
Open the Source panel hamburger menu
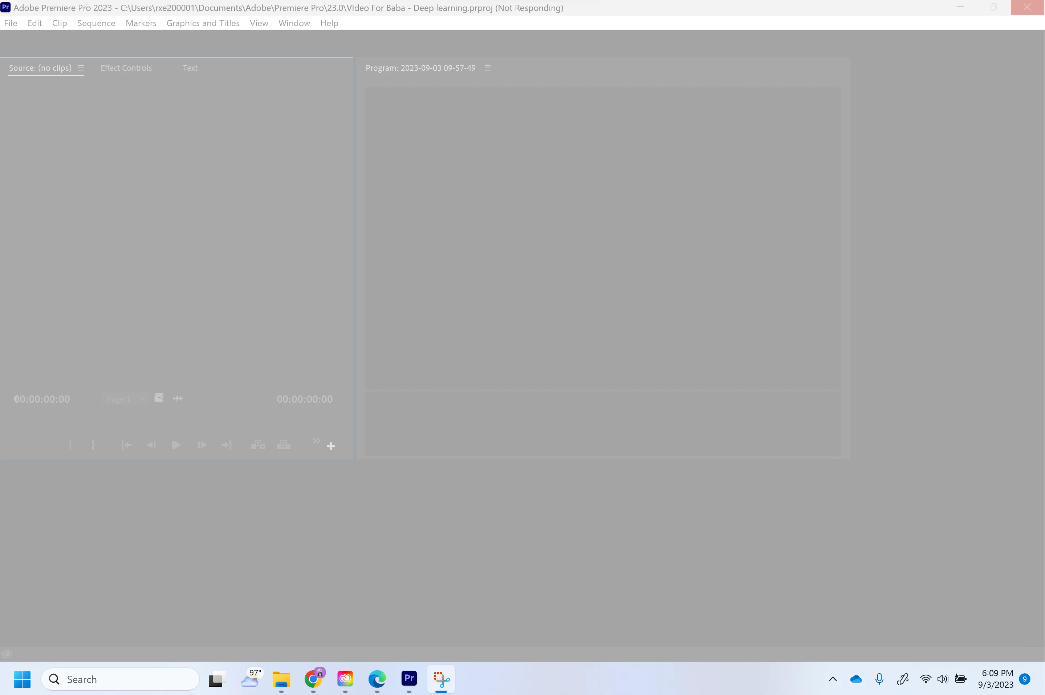click(x=81, y=68)
